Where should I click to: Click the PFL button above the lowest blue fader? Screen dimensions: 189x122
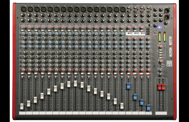148,77
